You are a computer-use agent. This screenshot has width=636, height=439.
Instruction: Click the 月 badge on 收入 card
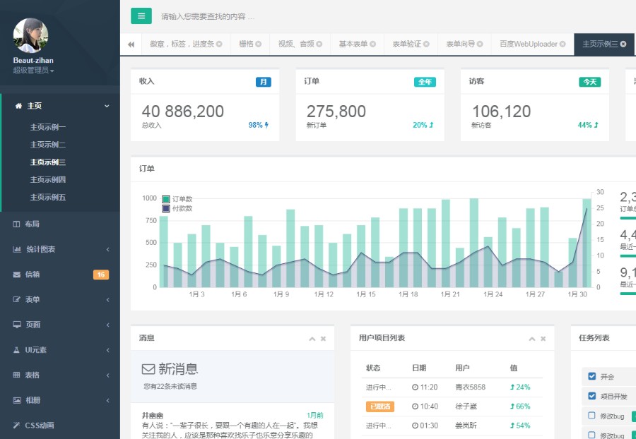pos(264,82)
